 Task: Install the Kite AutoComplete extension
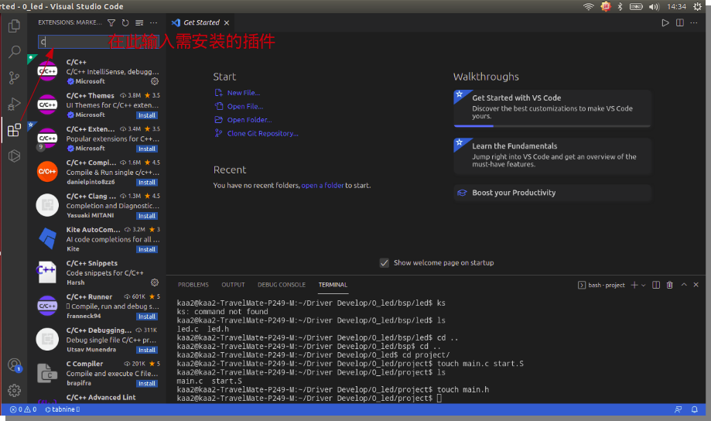click(x=147, y=249)
